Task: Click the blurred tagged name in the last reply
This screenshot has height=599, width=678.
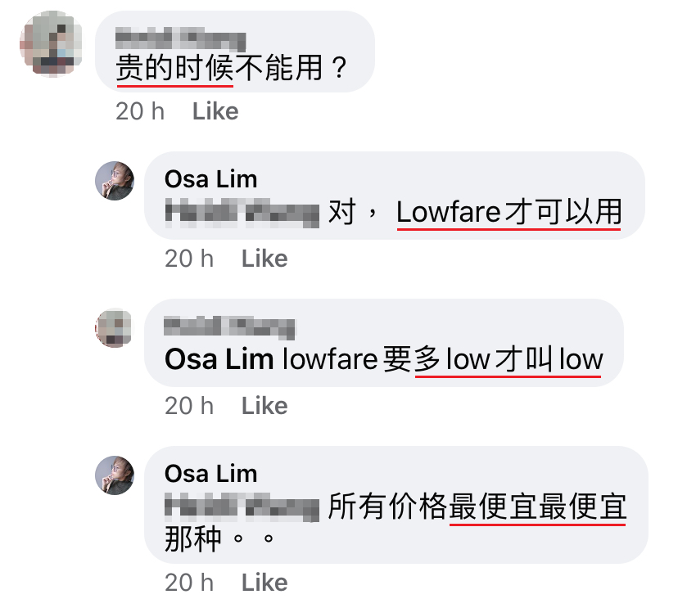Action: pos(242,507)
